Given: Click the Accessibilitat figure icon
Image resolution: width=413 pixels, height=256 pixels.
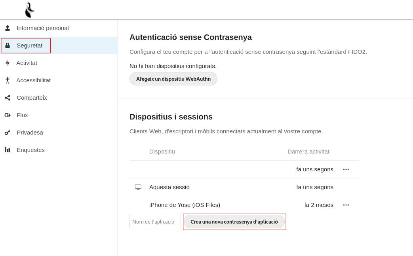Looking at the screenshot, I should [x=8, y=80].
